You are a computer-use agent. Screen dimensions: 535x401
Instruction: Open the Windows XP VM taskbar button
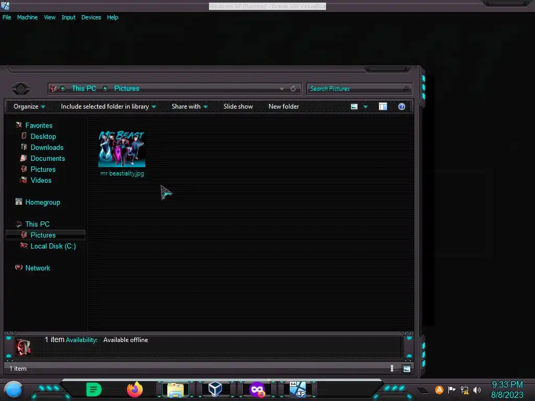[298, 390]
